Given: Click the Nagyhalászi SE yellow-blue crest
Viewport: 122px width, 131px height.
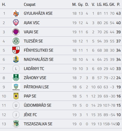Looking at the screenshot, I should point(16,59).
